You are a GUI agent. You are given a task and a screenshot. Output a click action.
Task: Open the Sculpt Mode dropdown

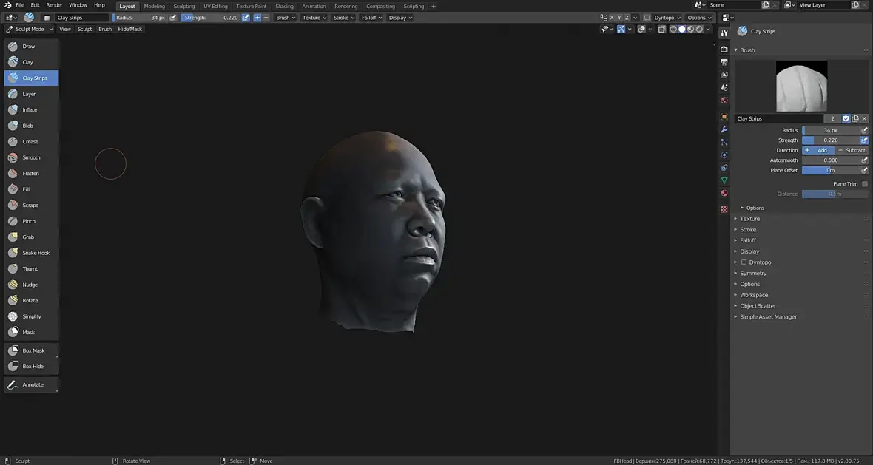coord(30,29)
